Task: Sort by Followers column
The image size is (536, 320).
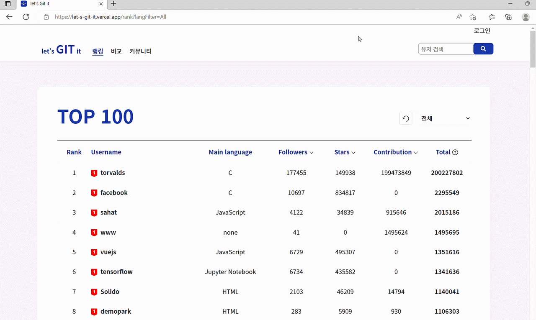Action: (296, 152)
